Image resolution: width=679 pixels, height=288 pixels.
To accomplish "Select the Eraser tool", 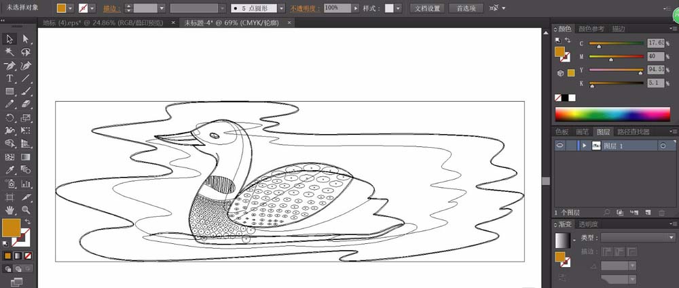I will click(26, 104).
